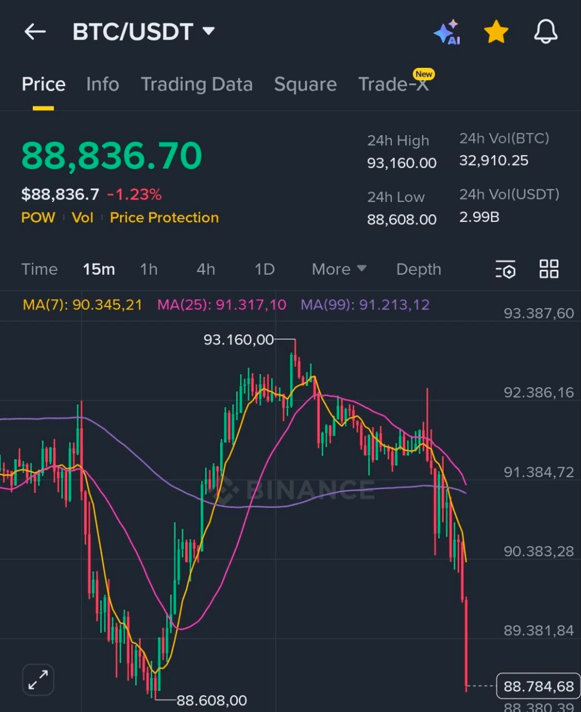
Task: Open chart indicator settings icon
Action: [x=505, y=269]
